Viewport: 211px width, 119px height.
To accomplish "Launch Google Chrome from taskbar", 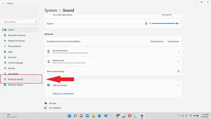I will coord(118,116).
